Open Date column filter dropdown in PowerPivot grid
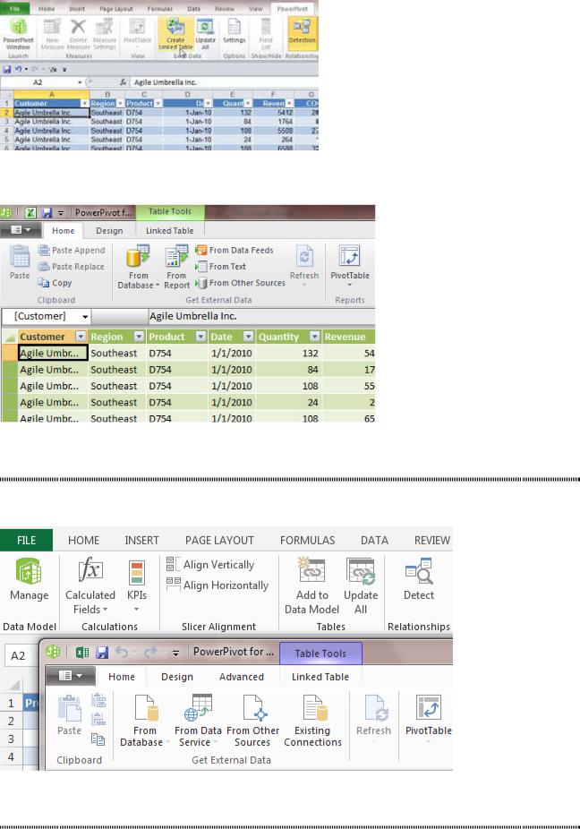The height and width of the screenshot is (829, 580). click(248, 337)
